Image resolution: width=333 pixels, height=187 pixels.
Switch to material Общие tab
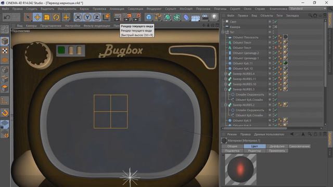click(233, 146)
